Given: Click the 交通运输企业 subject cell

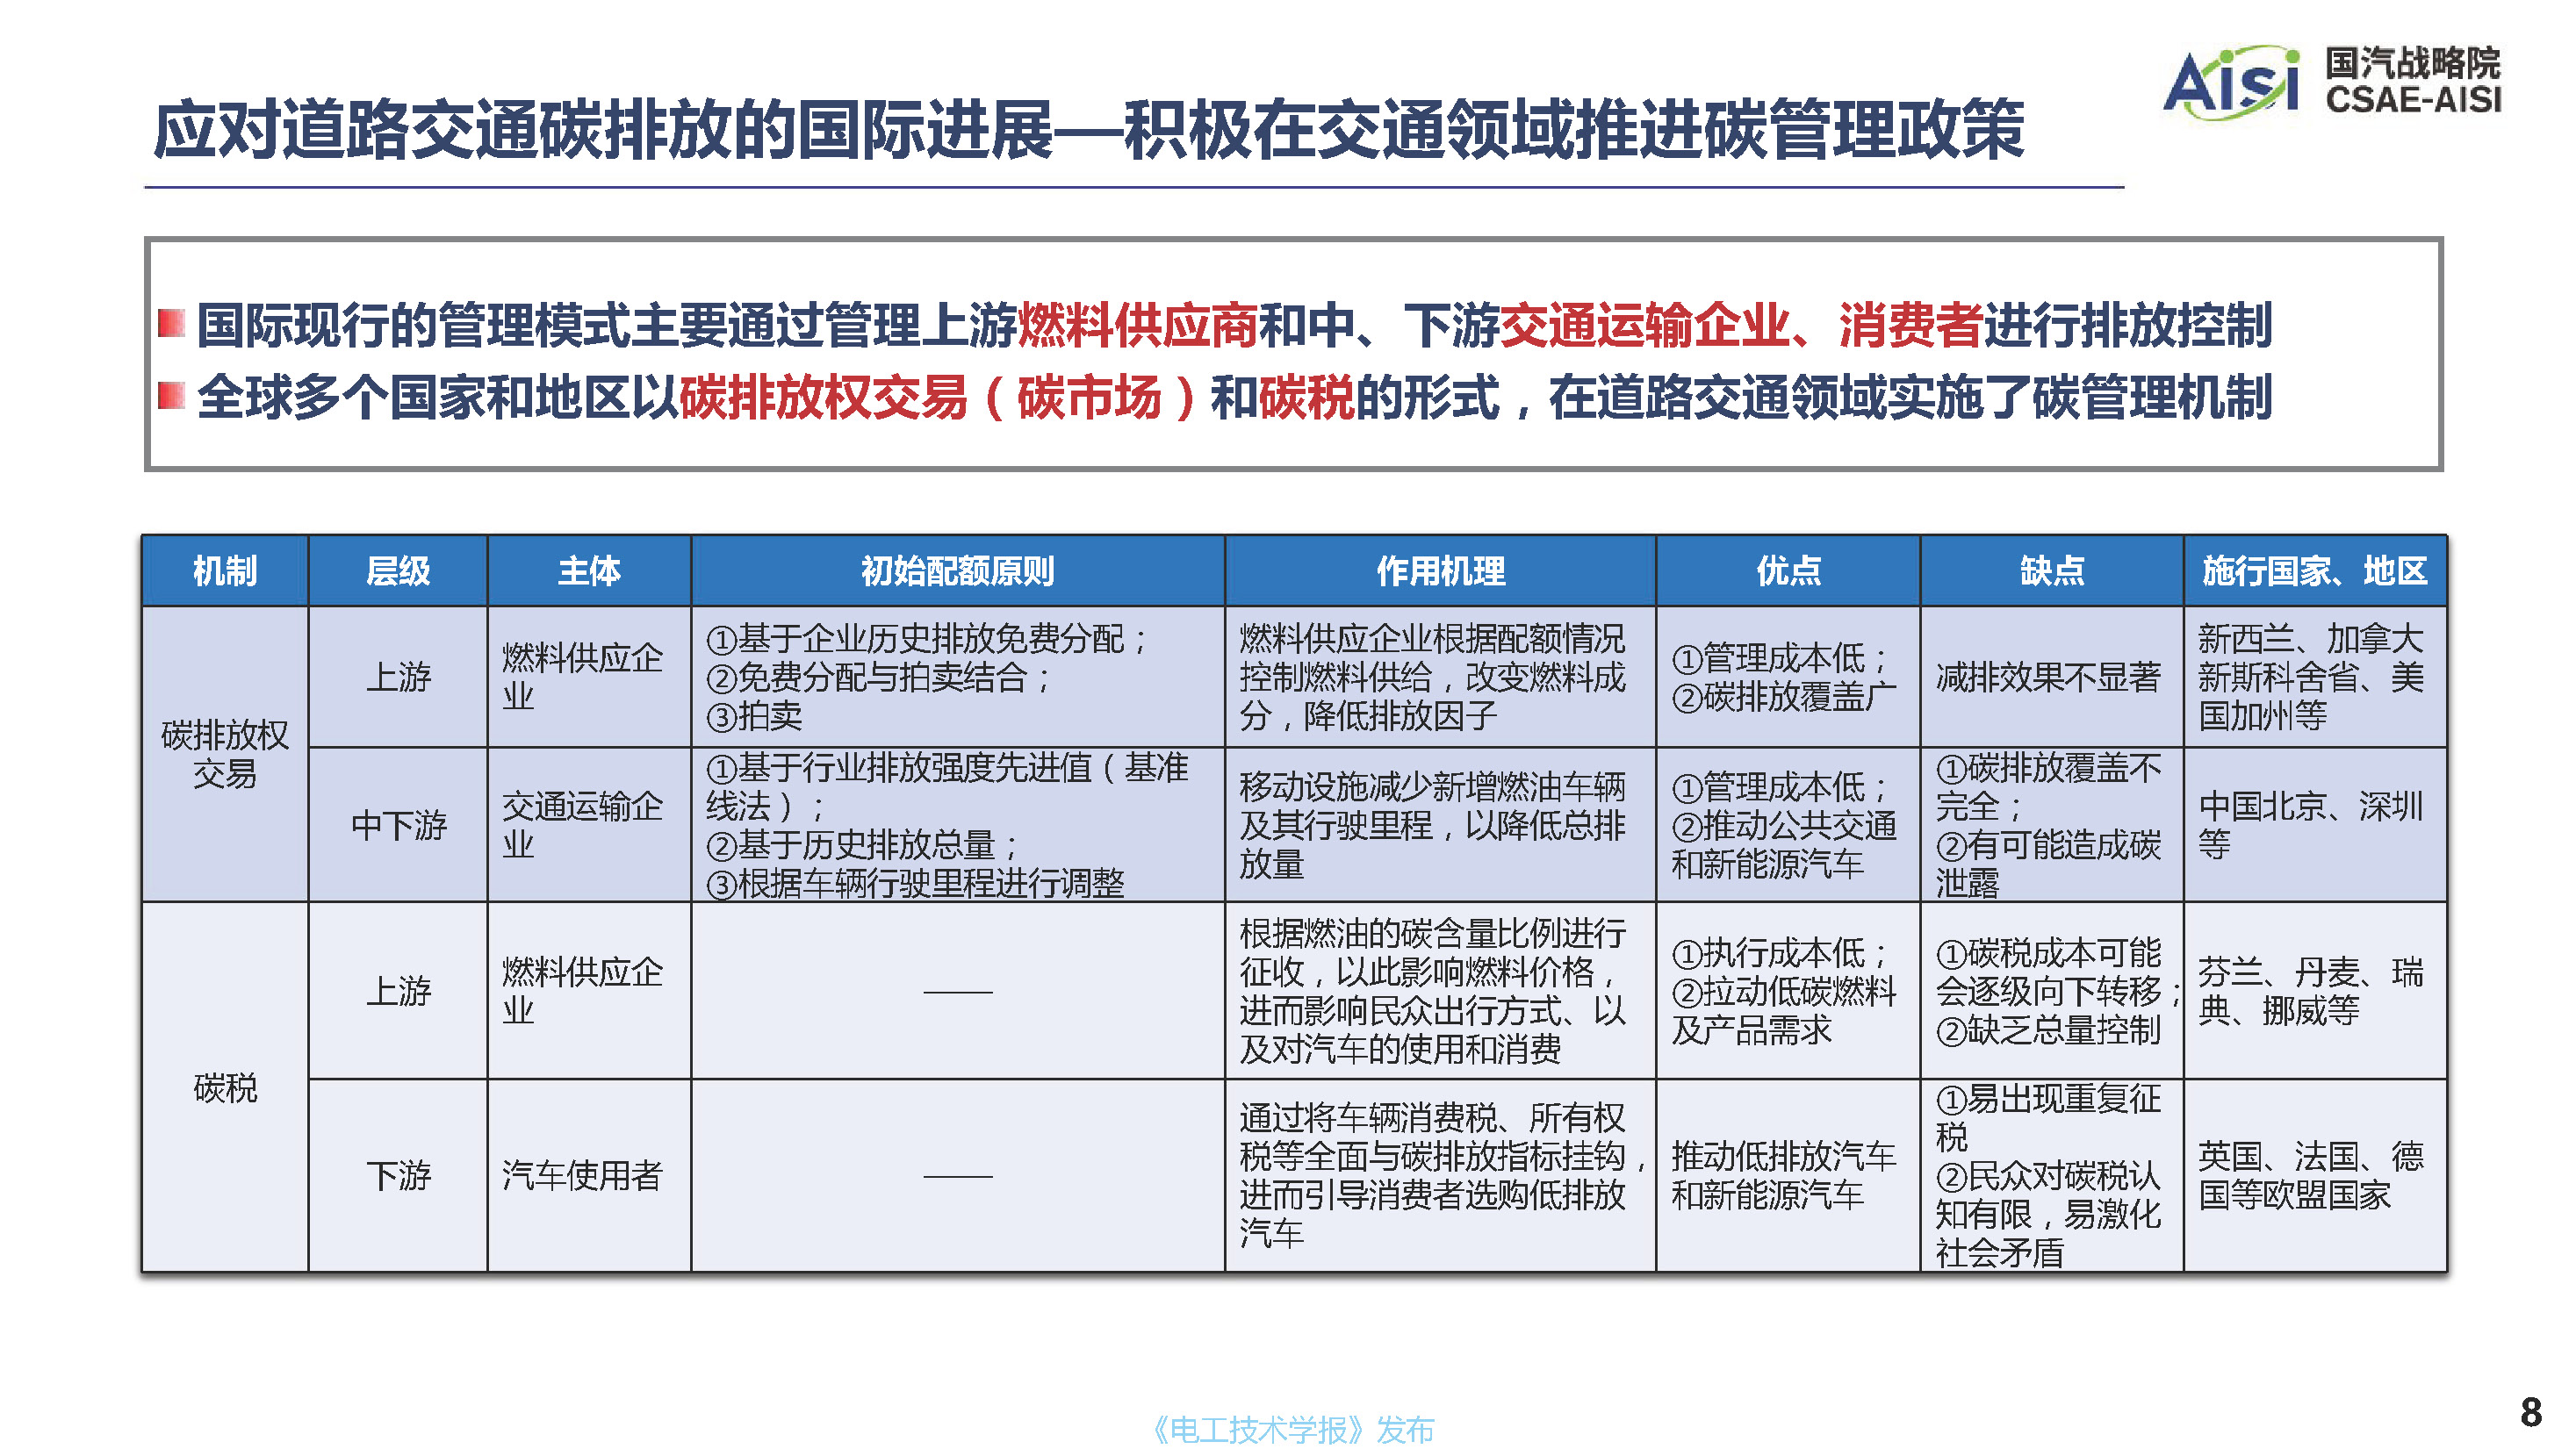Looking at the screenshot, I should point(589,824).
